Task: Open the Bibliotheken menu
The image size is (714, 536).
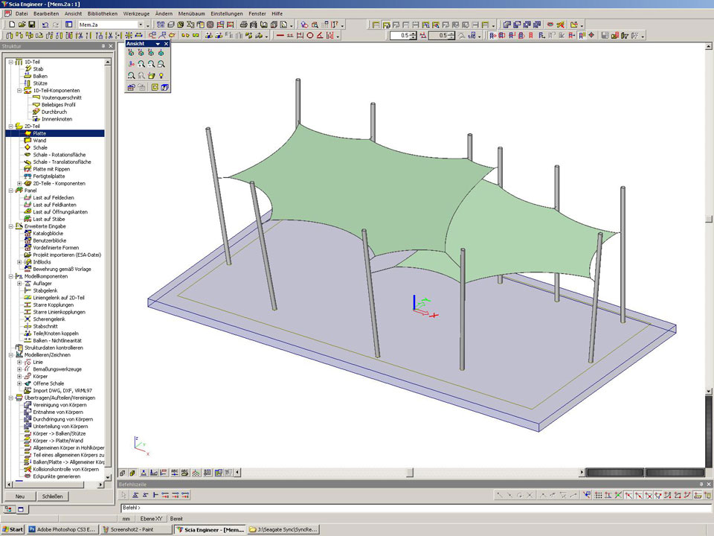Action: (102, 13)
